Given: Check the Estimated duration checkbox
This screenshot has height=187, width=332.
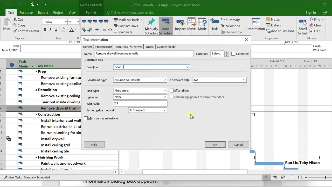Looking at the screenshot, I should coord(233,54).
